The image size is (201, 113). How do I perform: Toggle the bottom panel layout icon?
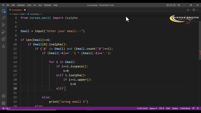pyautogui.click(x=171, y=5)
